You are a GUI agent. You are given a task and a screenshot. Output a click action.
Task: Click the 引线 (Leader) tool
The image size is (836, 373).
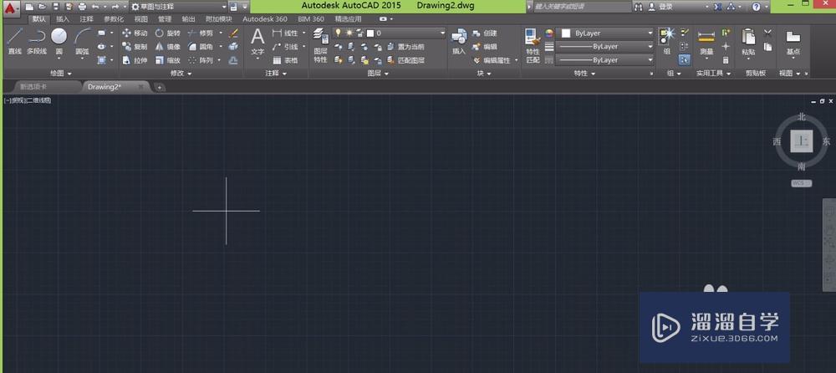tap(285, 47)
